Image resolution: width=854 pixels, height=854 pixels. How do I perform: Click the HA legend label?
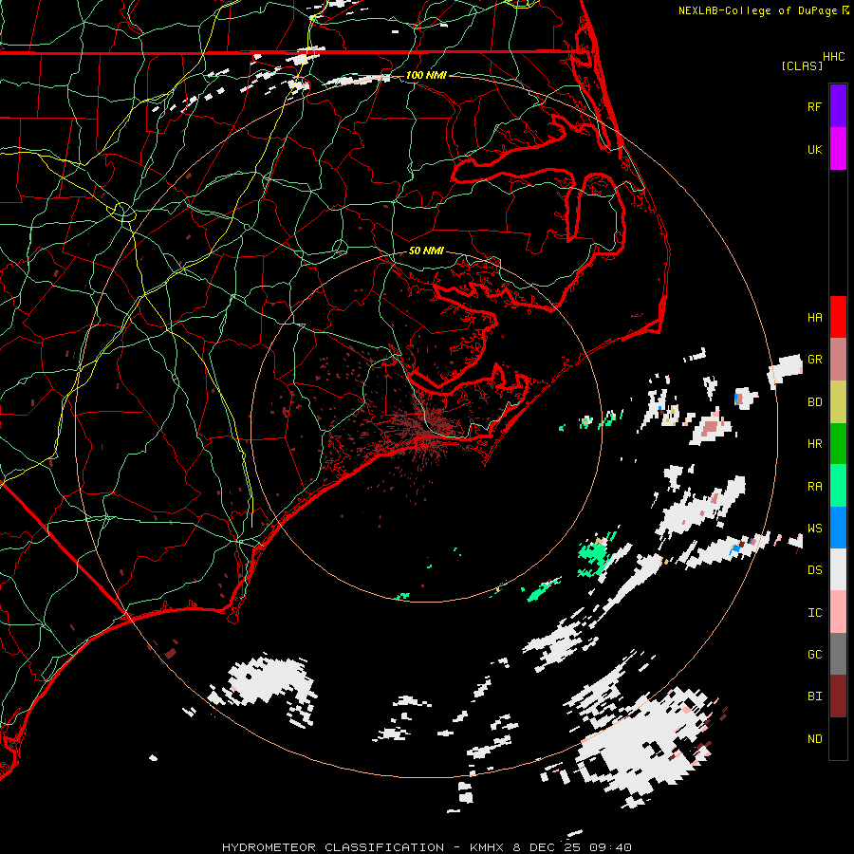tap(815, 317)
